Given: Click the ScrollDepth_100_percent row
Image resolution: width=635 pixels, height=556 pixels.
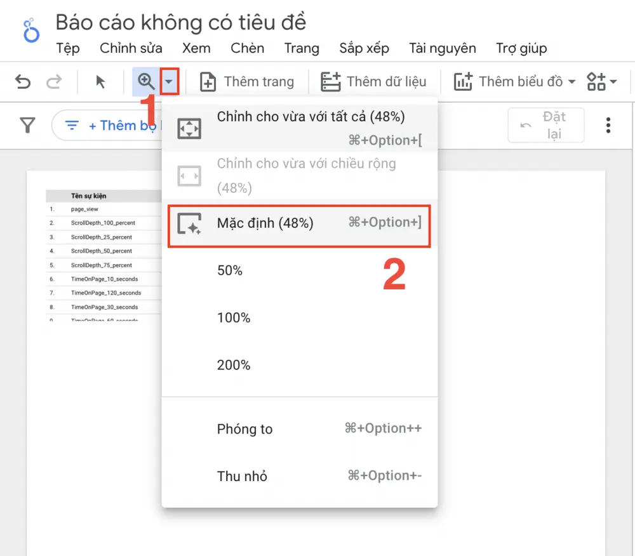Looking at the screenshot, I should coord(104,223).
